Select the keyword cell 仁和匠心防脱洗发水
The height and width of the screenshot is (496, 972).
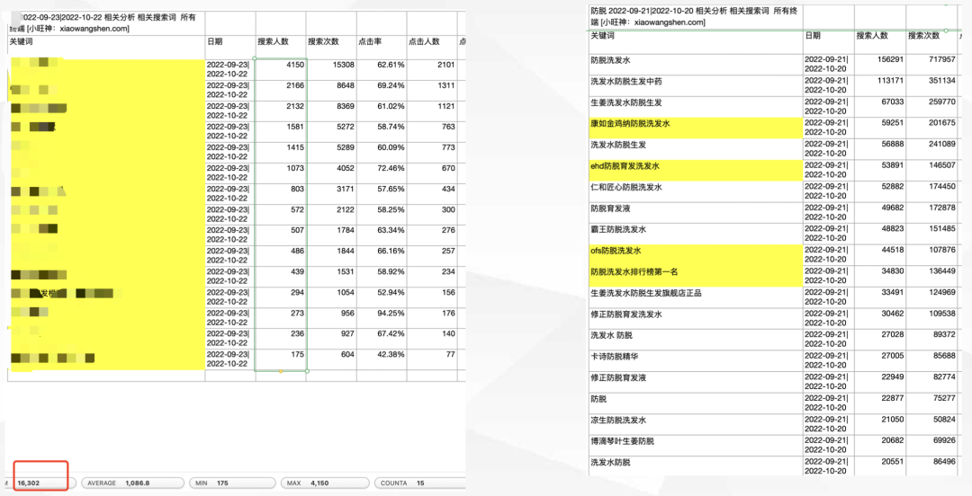[696, 191]
